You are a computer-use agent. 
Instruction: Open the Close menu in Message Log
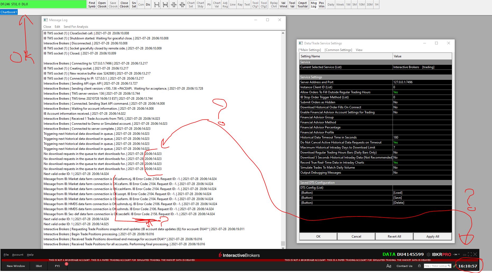[47, 27]
